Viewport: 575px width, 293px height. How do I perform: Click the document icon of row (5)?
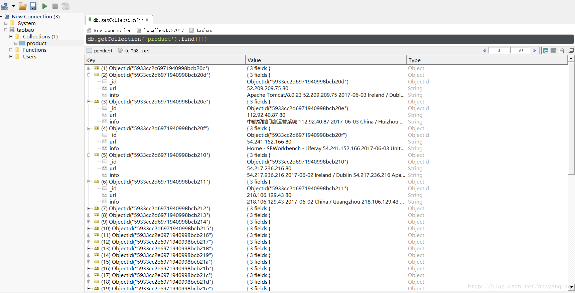(x=97, y=155)
